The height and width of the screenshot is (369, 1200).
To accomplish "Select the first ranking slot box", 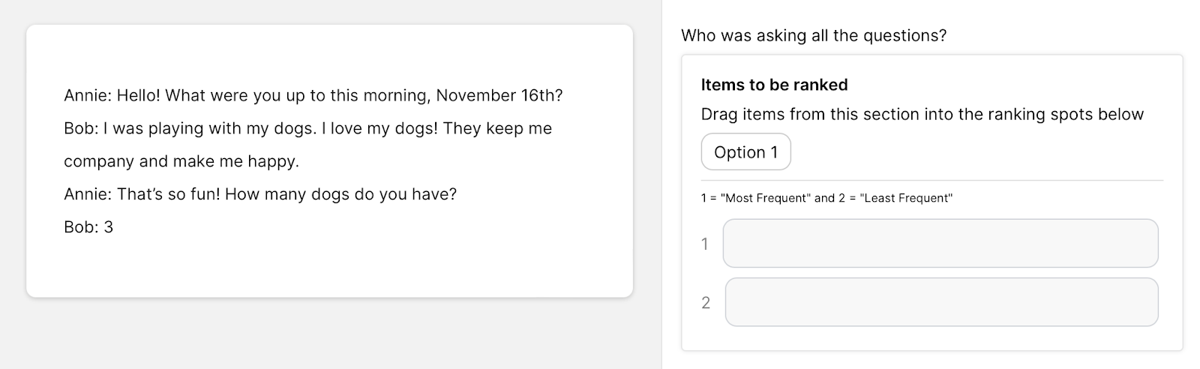I will [940, 243].
